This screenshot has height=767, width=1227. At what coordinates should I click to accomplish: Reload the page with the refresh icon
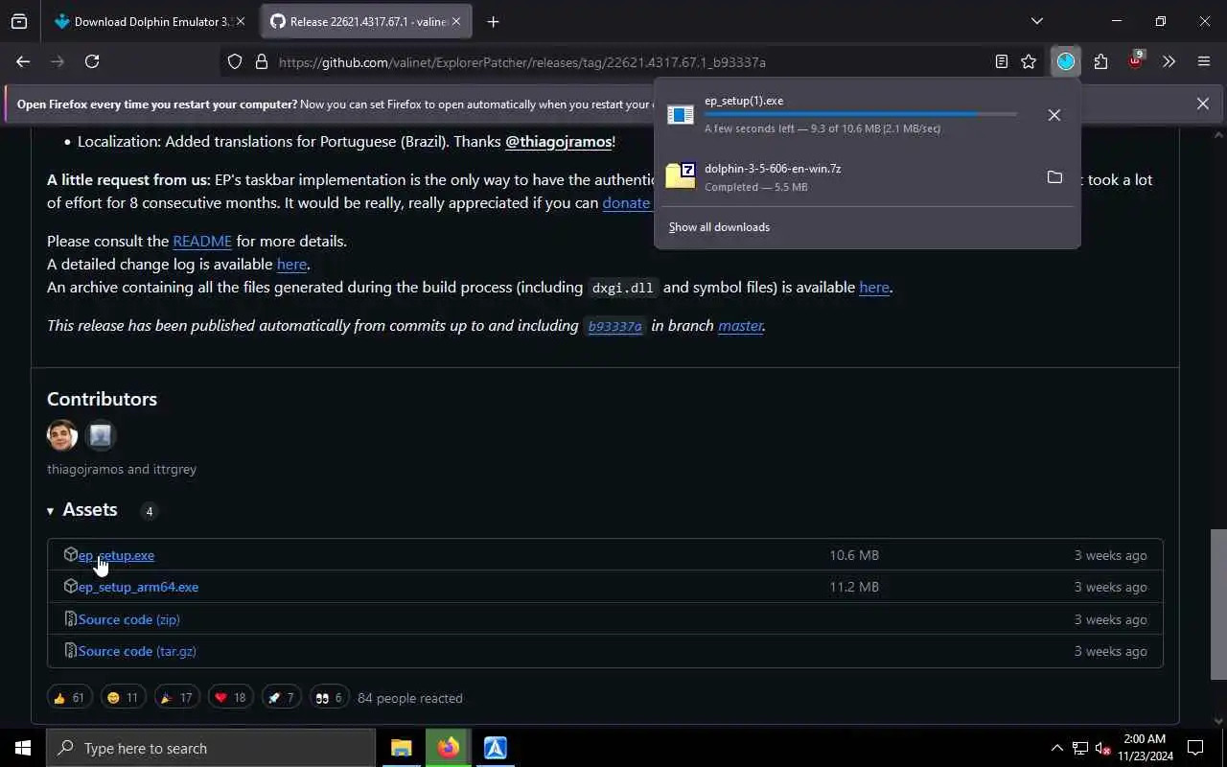point(92,61)
